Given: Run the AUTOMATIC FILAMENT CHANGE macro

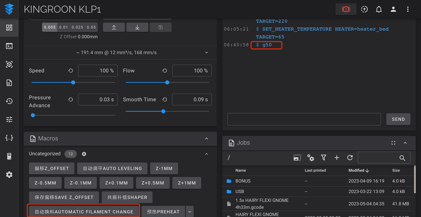Looking at the screenshot, I should [84, 212].
